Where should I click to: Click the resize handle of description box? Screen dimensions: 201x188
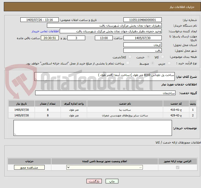click(x=36, y=79)
